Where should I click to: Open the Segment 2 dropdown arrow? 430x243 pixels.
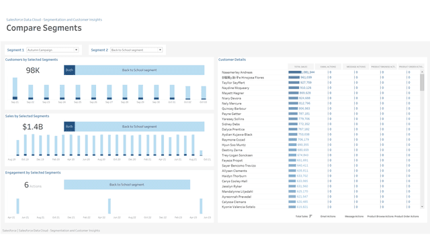tap(160, 50)
